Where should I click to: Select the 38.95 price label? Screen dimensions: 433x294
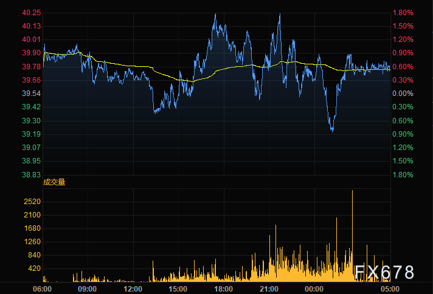(x=31, y=161)
